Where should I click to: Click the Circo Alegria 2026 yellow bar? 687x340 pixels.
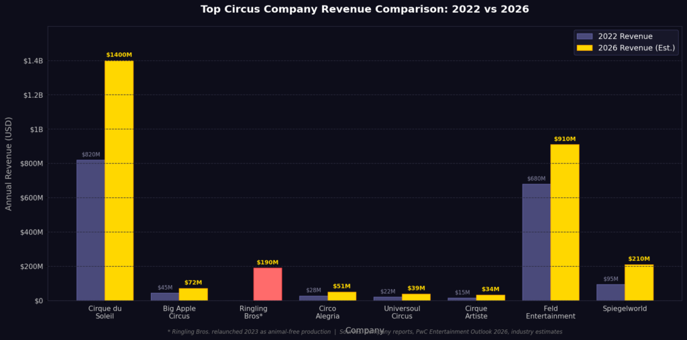click(341, 296)
